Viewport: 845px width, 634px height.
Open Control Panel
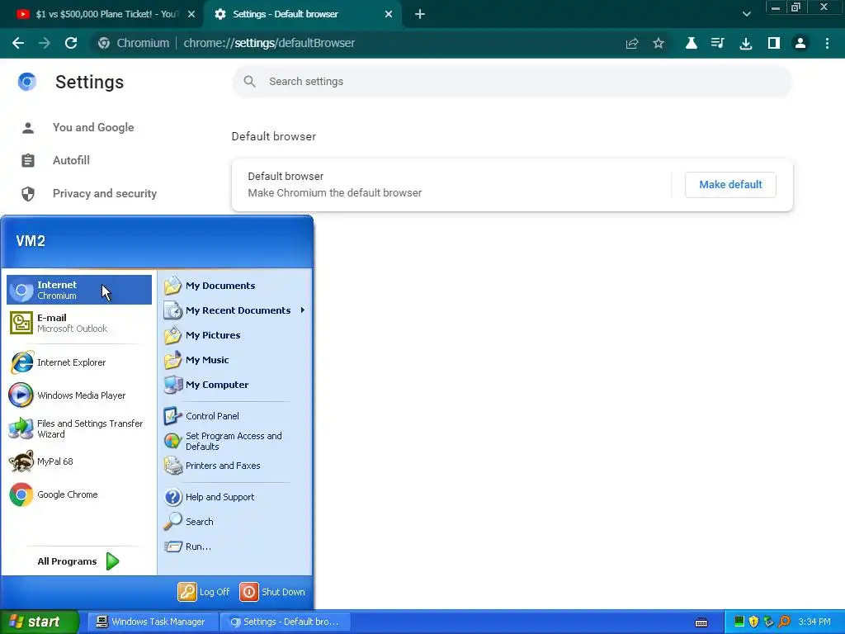(x=234, y=416)
